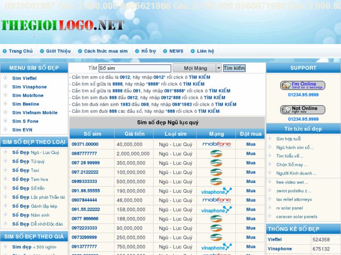341x255 pixels.
Task: Click the Vinaphone logo in 0913777777 row
Action: [x=217, y=247]
